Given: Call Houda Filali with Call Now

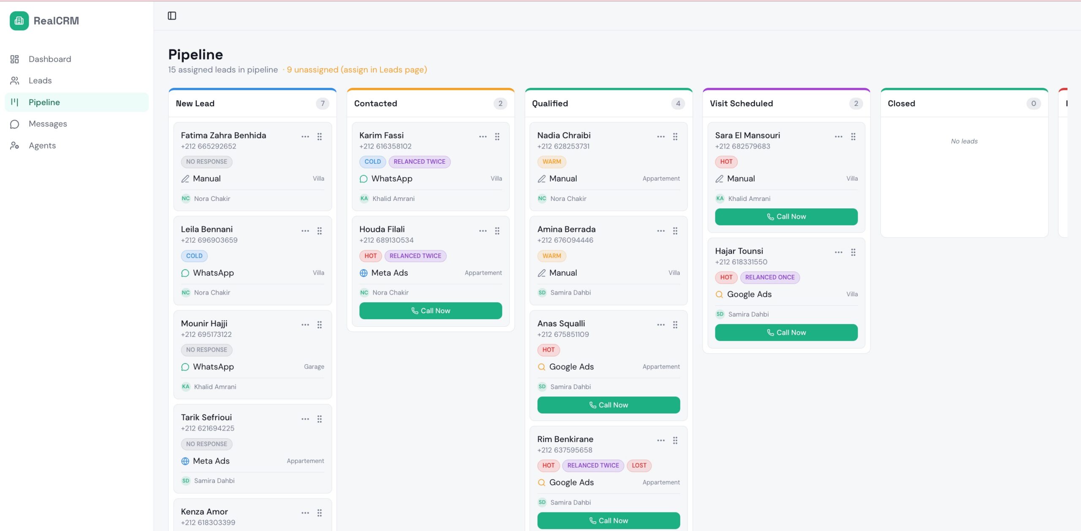Looking at the screenshot, I should pos(431,311).
